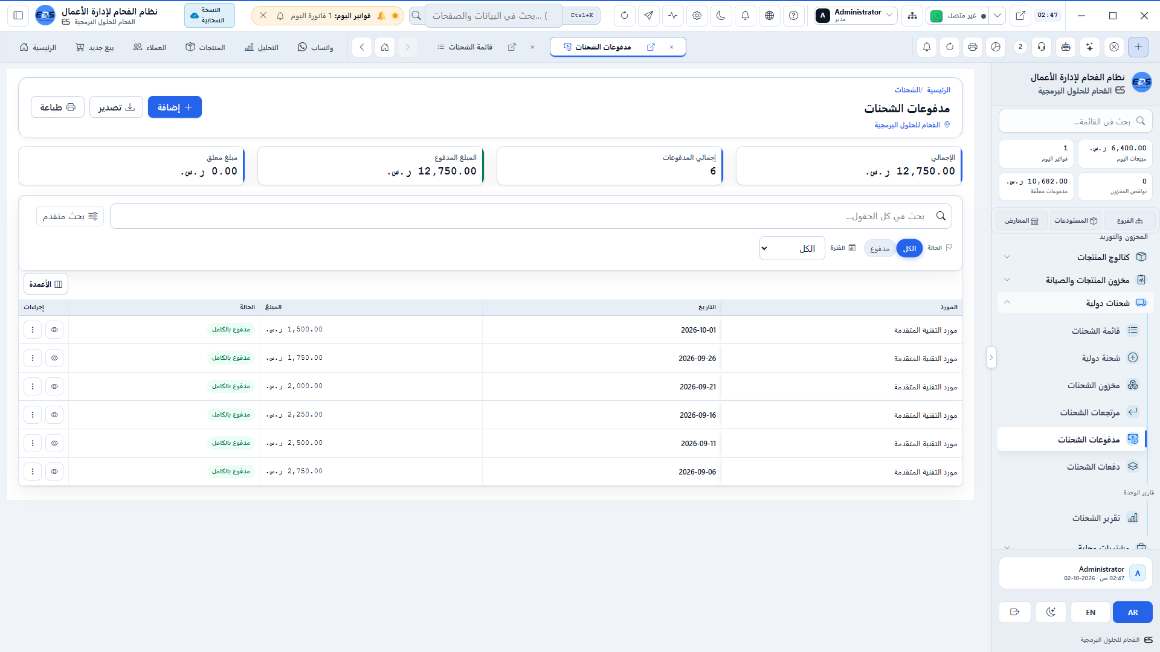
Task: Open التحليل in top navigation
Action: pos(262,47)
